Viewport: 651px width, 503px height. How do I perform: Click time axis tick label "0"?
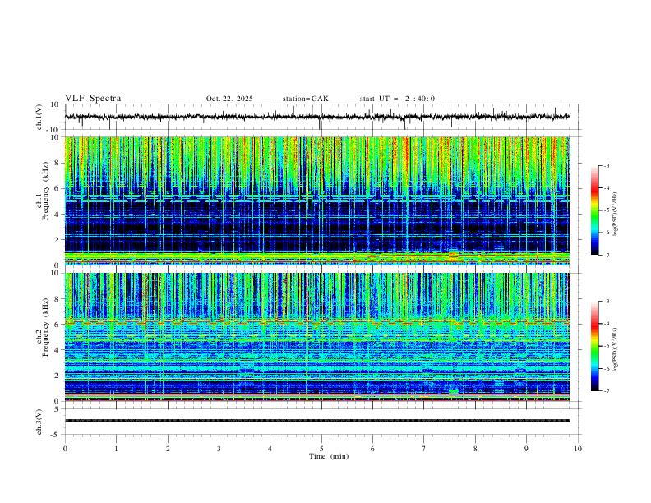click(x=65, y=449)
